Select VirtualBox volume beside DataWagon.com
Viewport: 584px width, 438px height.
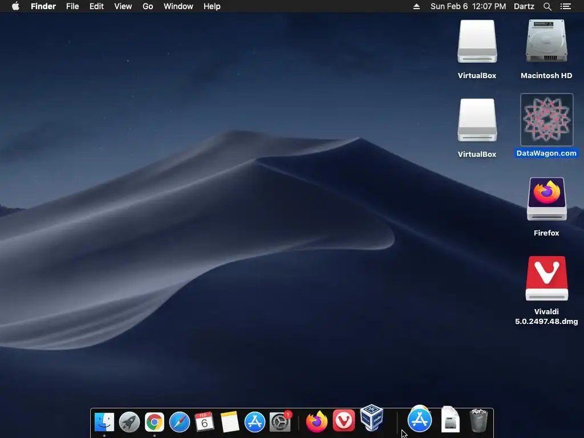click(477, 120)
